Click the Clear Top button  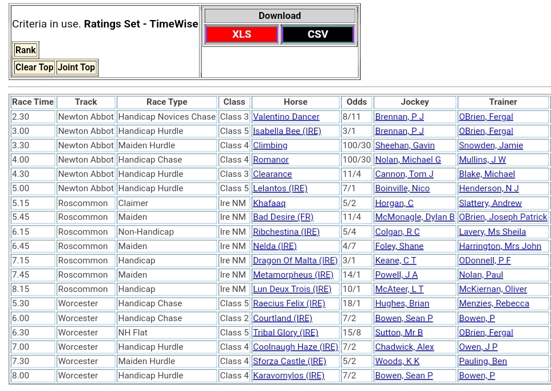pyautogui.click(x=34, y=68)
